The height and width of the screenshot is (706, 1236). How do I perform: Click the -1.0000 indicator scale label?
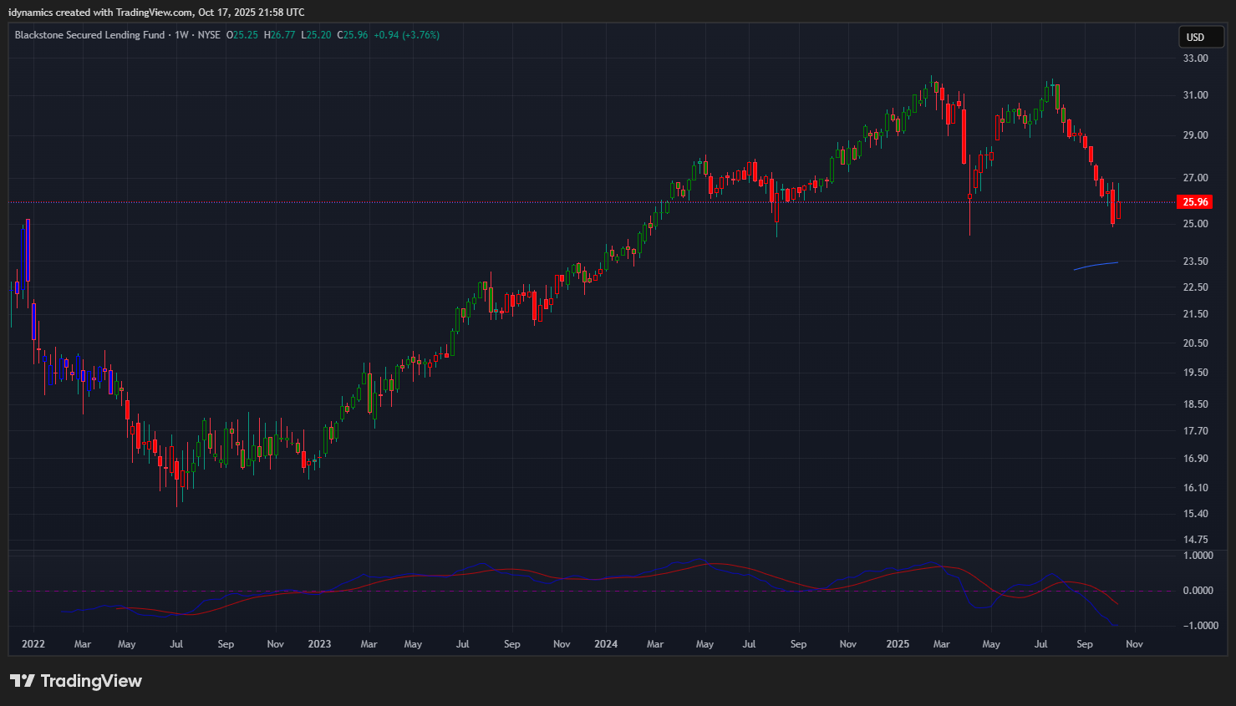pyautogui.click(x=1198, y=626)
